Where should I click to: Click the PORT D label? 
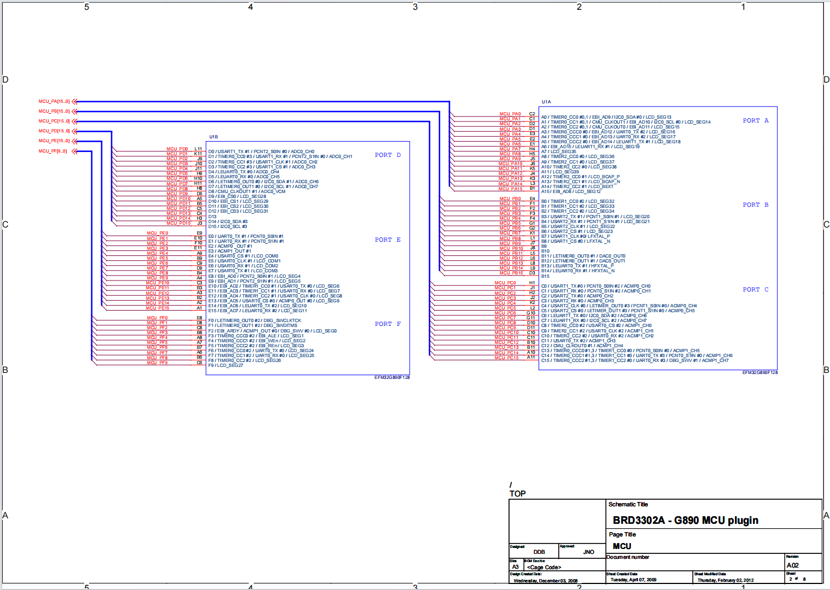(x=388, y=155)
